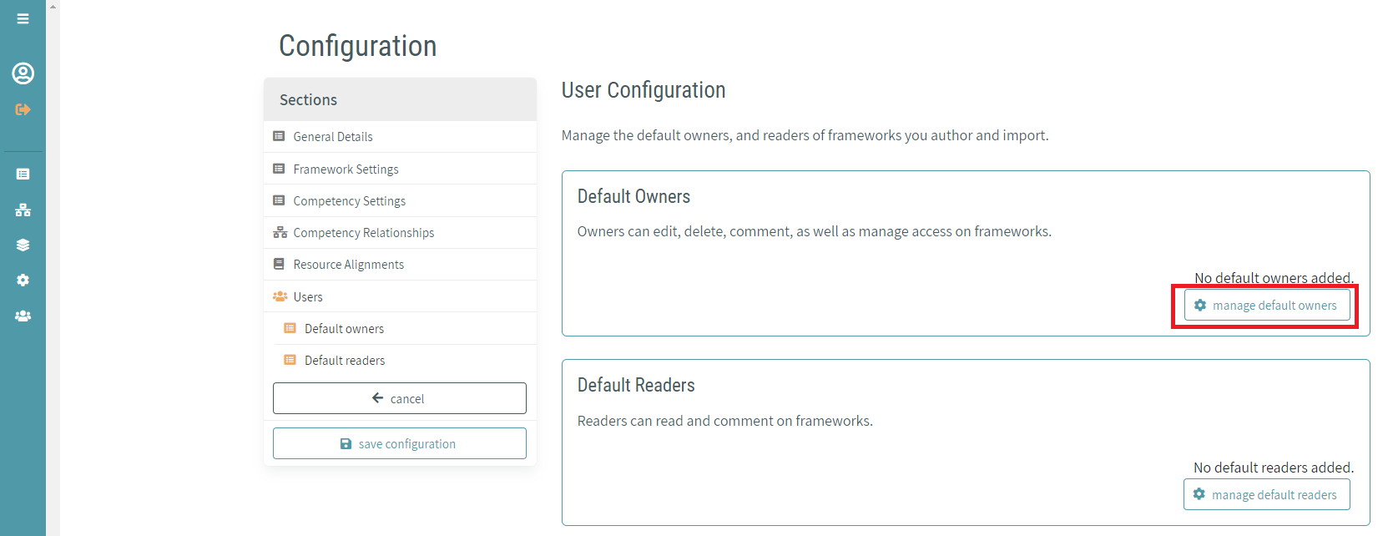Open the stacked layers sidebar icon
1383x536 pixels.
pos(23,245)
